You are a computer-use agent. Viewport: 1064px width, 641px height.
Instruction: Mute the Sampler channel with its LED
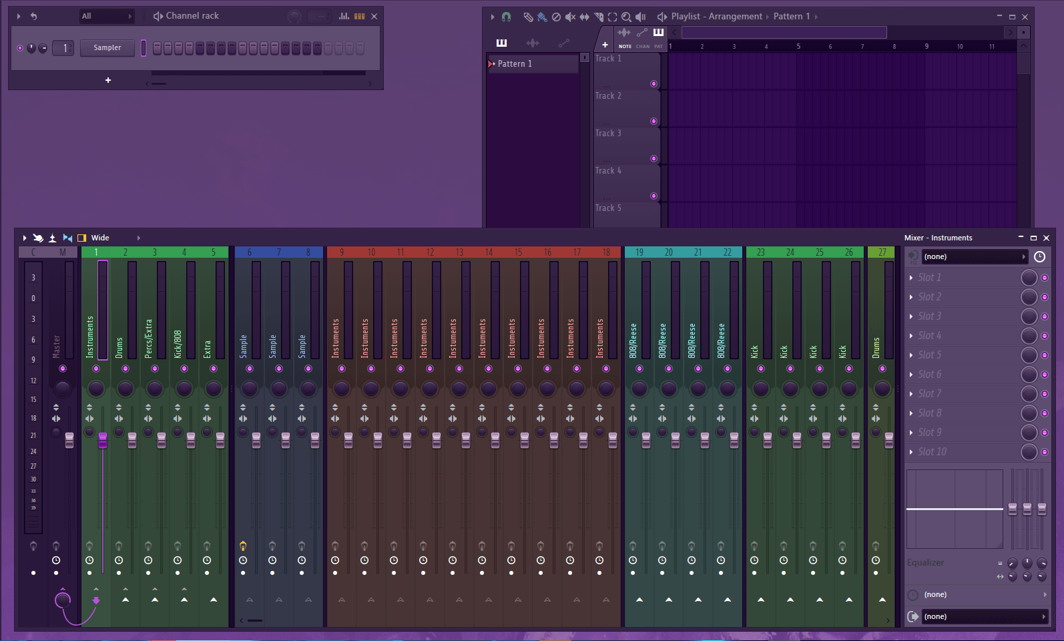(20, 48)
